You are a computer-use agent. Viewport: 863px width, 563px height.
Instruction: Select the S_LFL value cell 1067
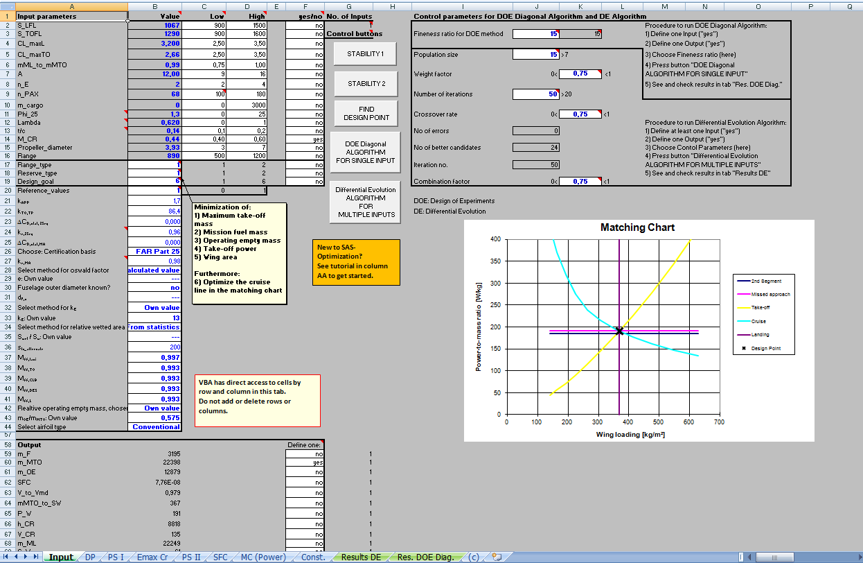pyautogui.click(x=155, y=25)
